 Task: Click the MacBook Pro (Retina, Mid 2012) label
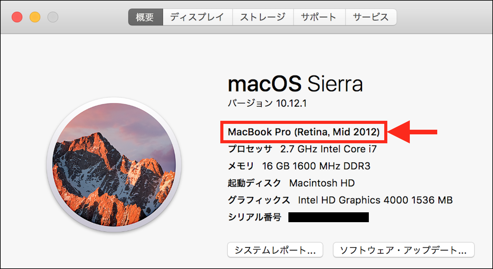pyautogui.click(x=304, y=132)
